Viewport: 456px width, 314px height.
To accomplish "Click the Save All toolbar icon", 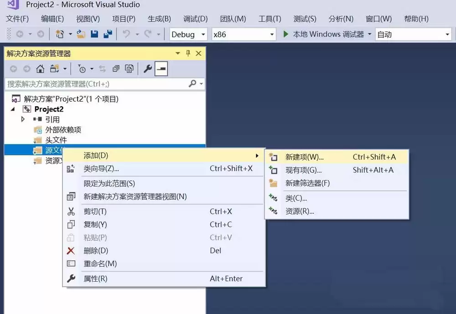I will (x=108, y=34).
